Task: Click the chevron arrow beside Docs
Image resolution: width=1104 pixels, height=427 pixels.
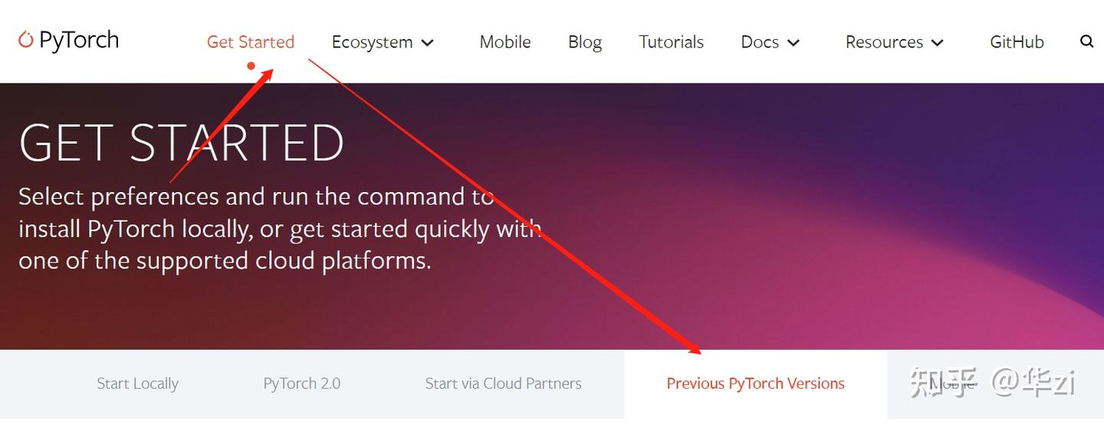Action: point(793,43)
